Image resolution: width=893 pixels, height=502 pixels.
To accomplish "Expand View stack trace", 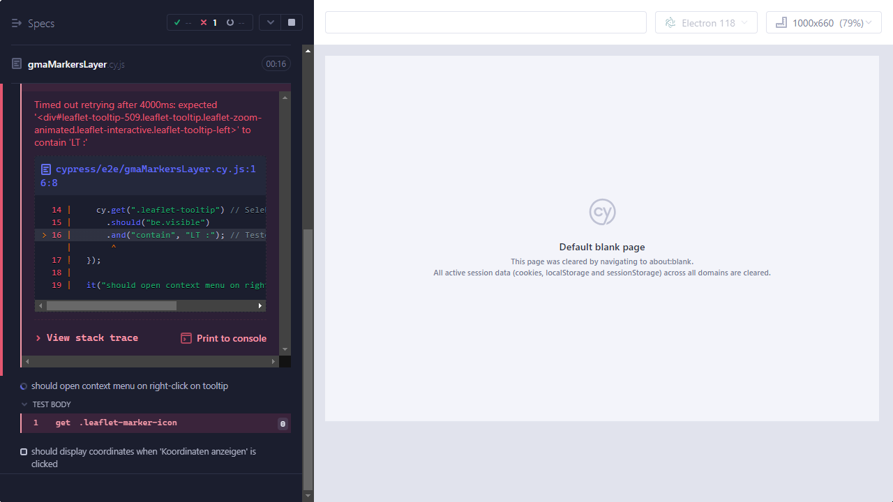I will tap(87, 338).
